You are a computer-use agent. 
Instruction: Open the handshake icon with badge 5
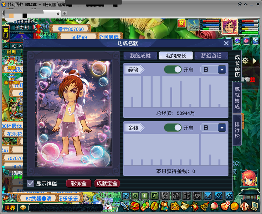[225, 206]
